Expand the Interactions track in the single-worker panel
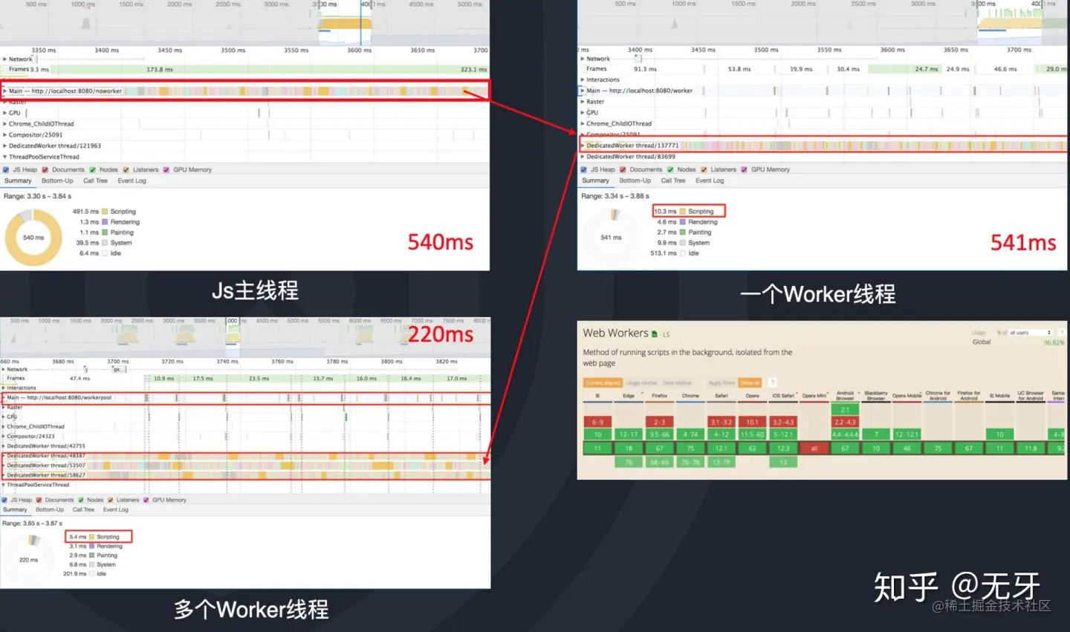1070x632 pixels. click(583, 79)
